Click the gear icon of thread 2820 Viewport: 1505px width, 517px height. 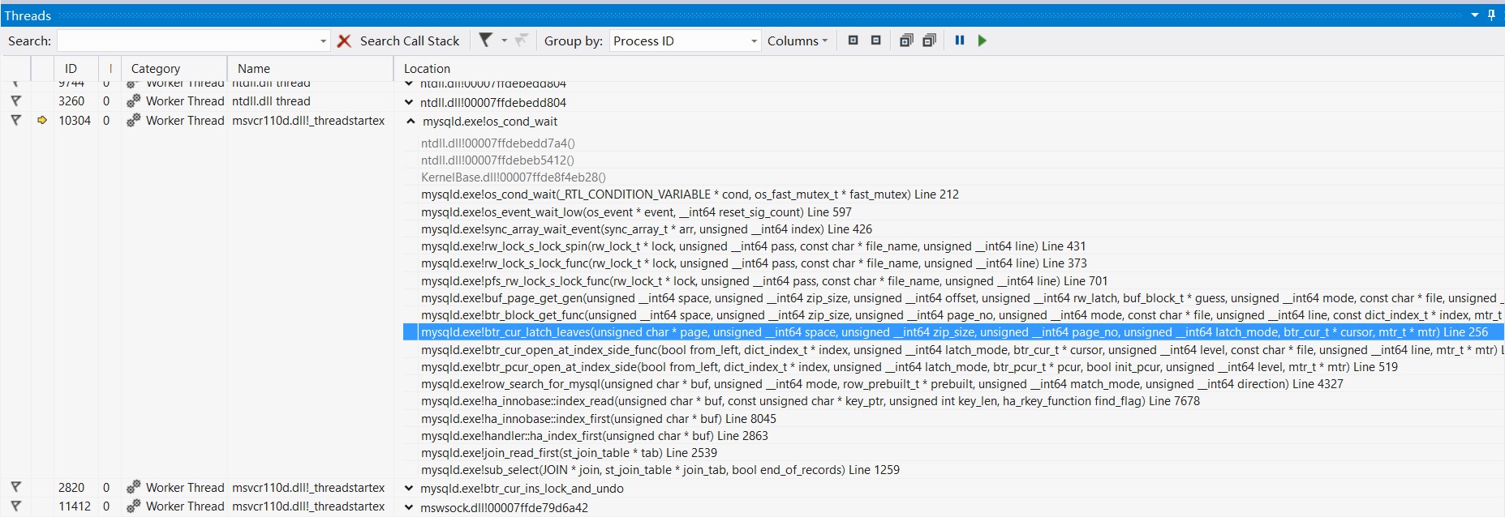coord(133,487)
